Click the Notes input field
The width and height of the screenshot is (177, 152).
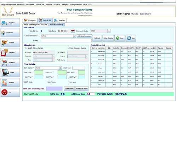(x=66, y=40)
